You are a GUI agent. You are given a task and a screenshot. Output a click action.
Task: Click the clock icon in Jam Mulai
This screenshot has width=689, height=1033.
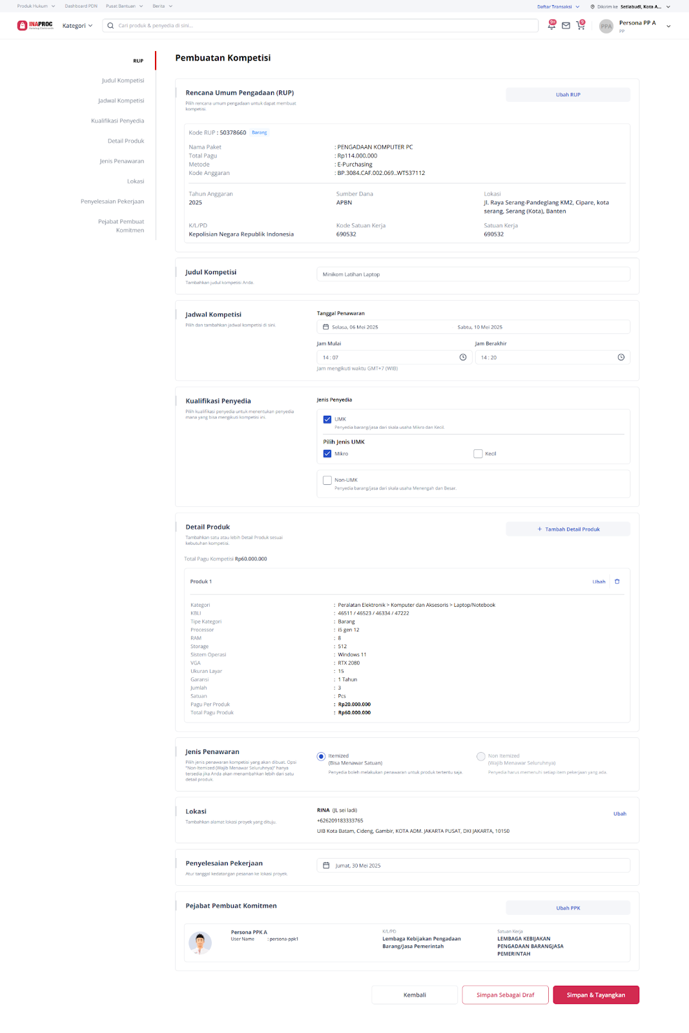pyautogui.click(x=463, y=358)
